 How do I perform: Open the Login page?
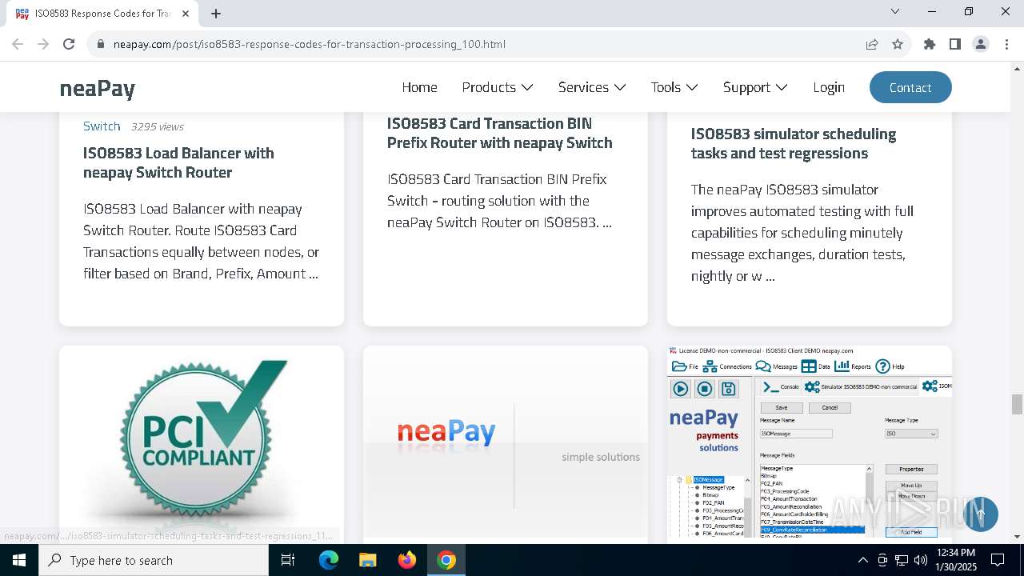[x=829, y=87]
